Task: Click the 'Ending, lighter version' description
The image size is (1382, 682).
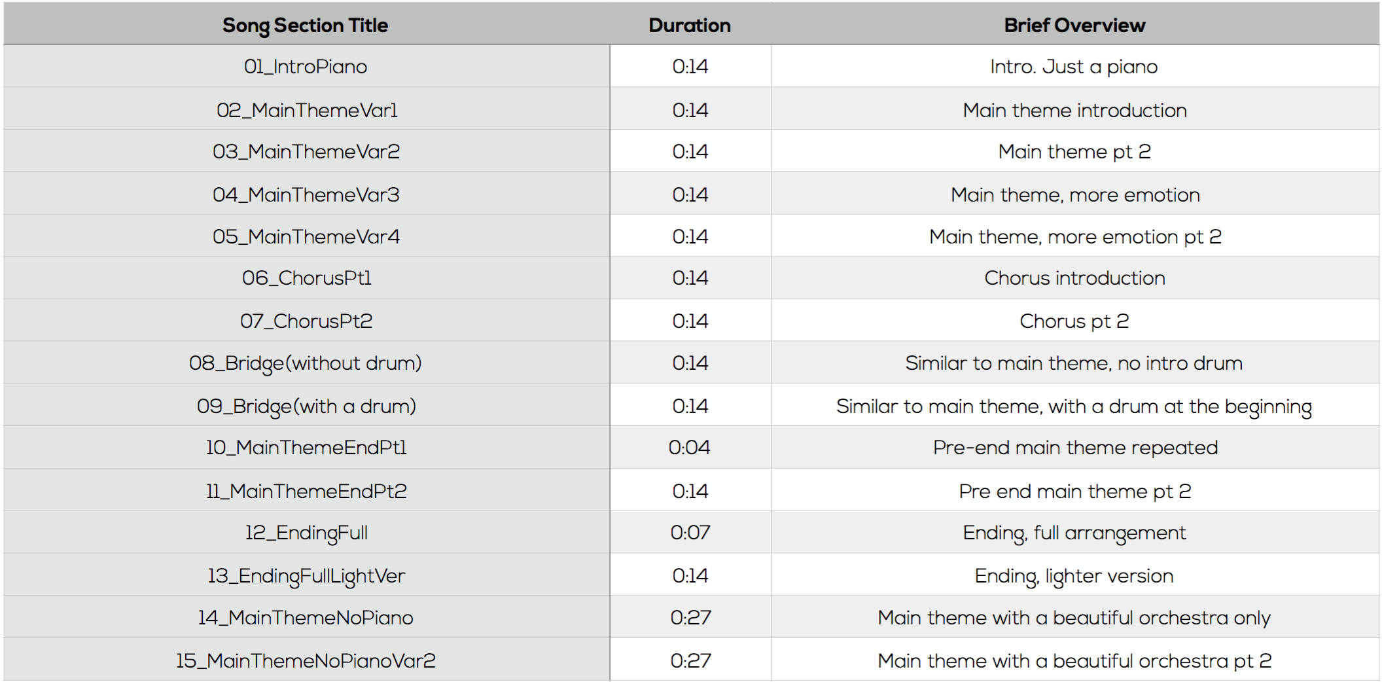Action: tap(1074, 576)
